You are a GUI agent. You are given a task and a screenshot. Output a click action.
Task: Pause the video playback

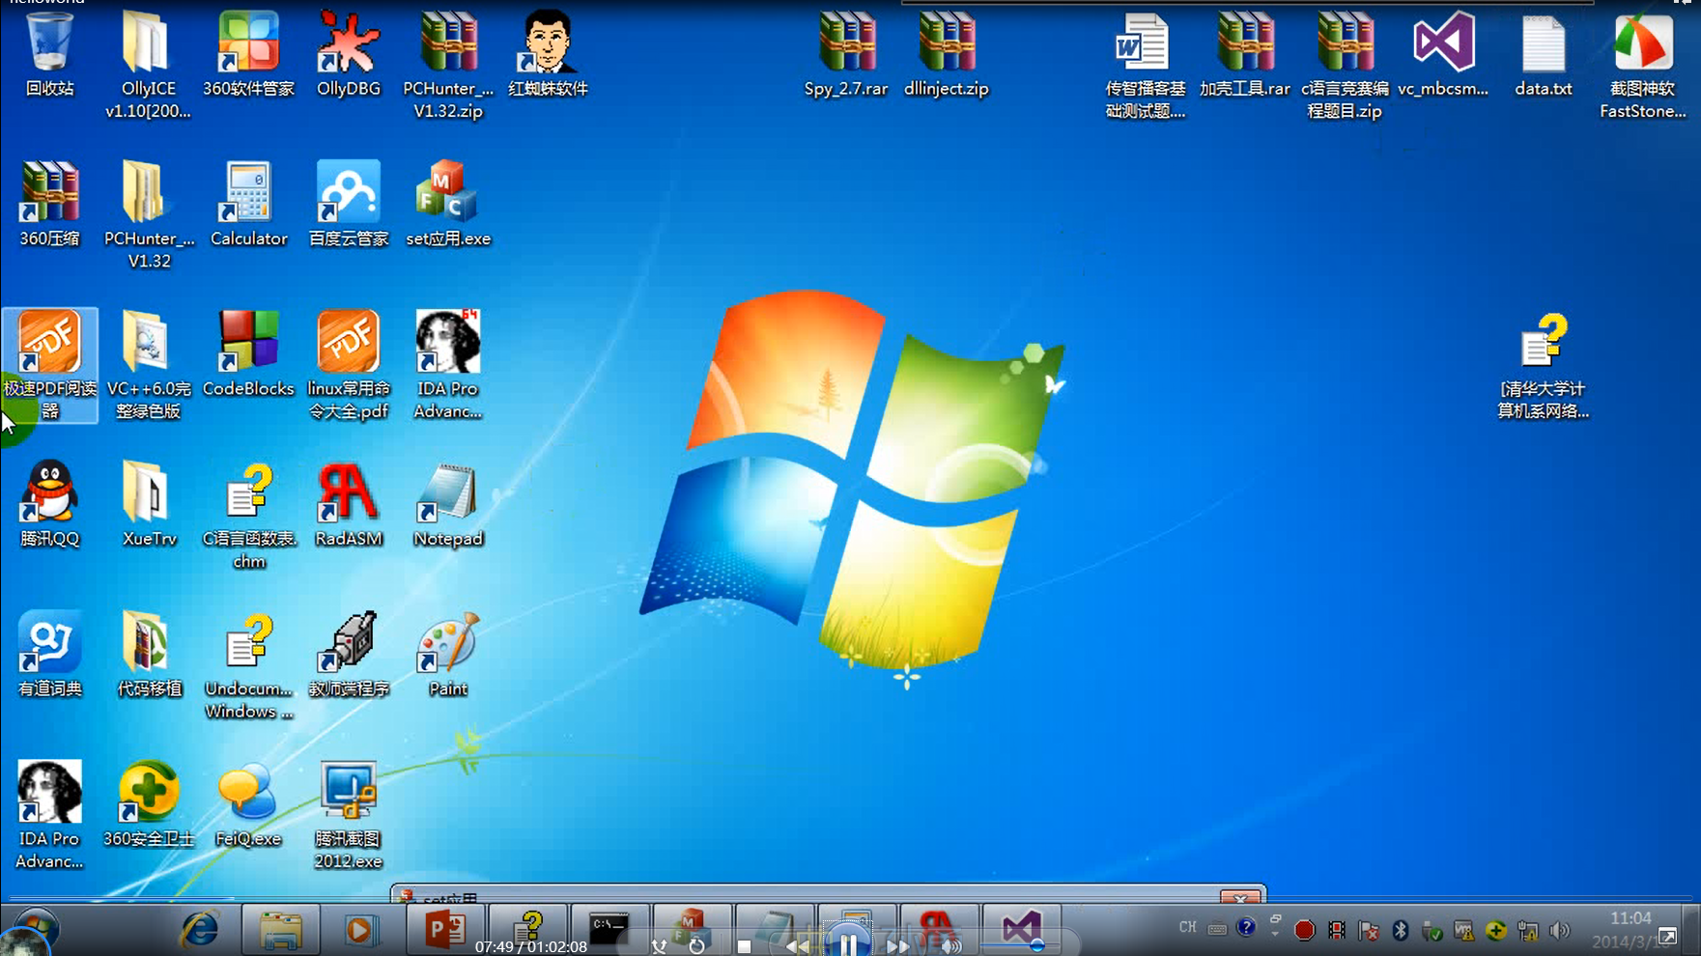pos(848,944)
